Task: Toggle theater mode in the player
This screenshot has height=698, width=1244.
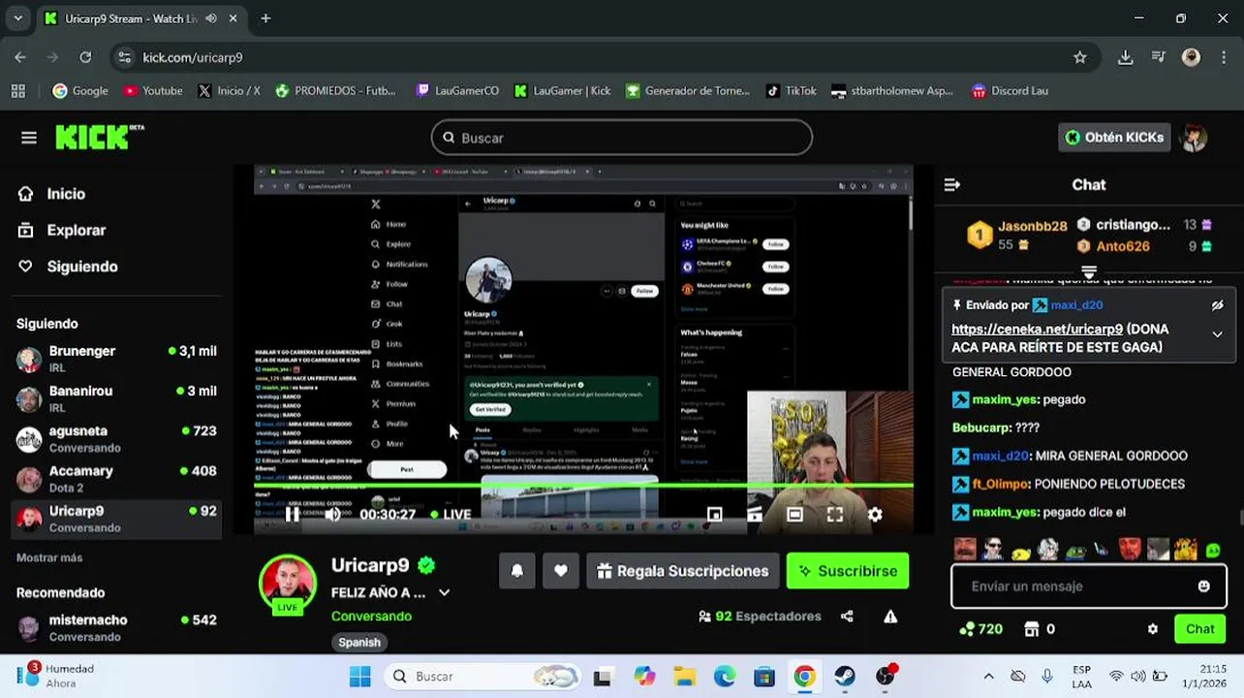Action: pos(794,515)
